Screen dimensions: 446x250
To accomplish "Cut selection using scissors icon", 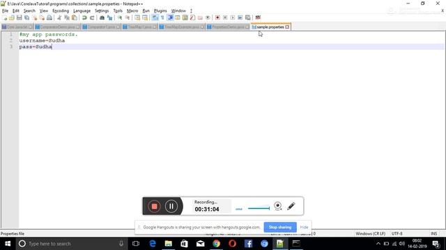I will (x=59, y=17).
